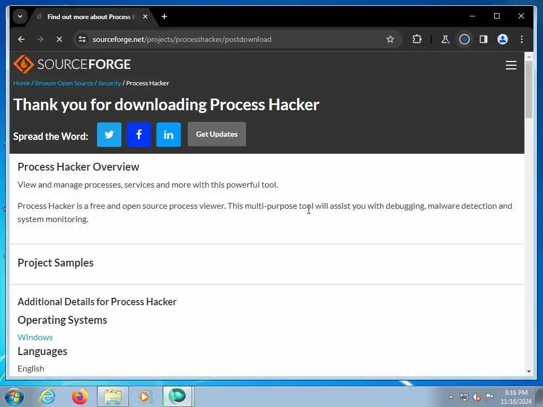Go to Home breadcrumb link
Screen dimensions: 543x407
click(x=21, y=83)
